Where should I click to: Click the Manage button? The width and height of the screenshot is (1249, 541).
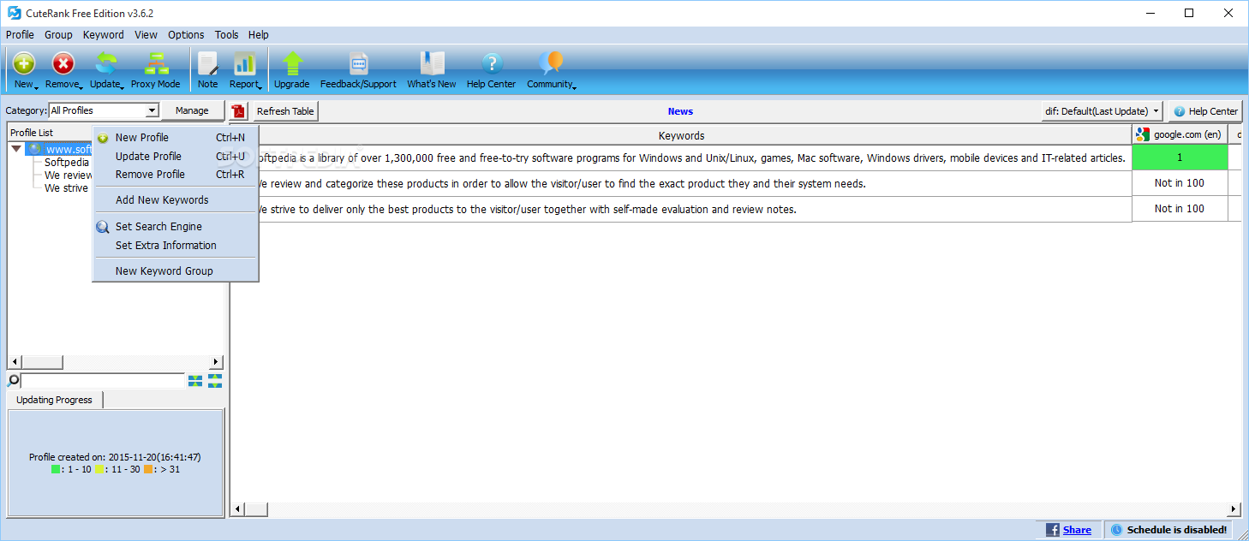click(192, 110)
